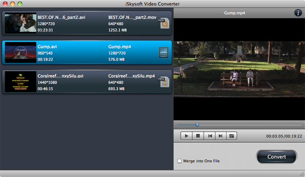Skip to next frame button

[x=221, y=136]
